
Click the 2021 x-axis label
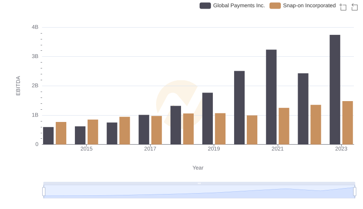(277, 149)
